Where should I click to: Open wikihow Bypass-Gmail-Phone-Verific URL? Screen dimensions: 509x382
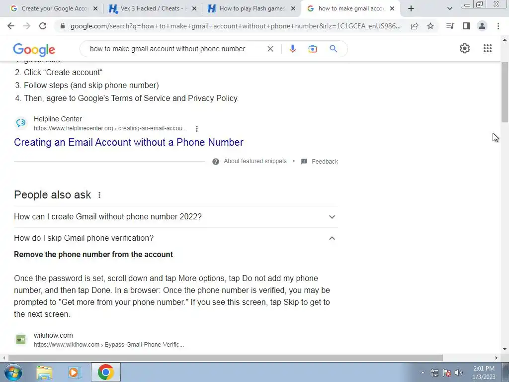(109, 345)
